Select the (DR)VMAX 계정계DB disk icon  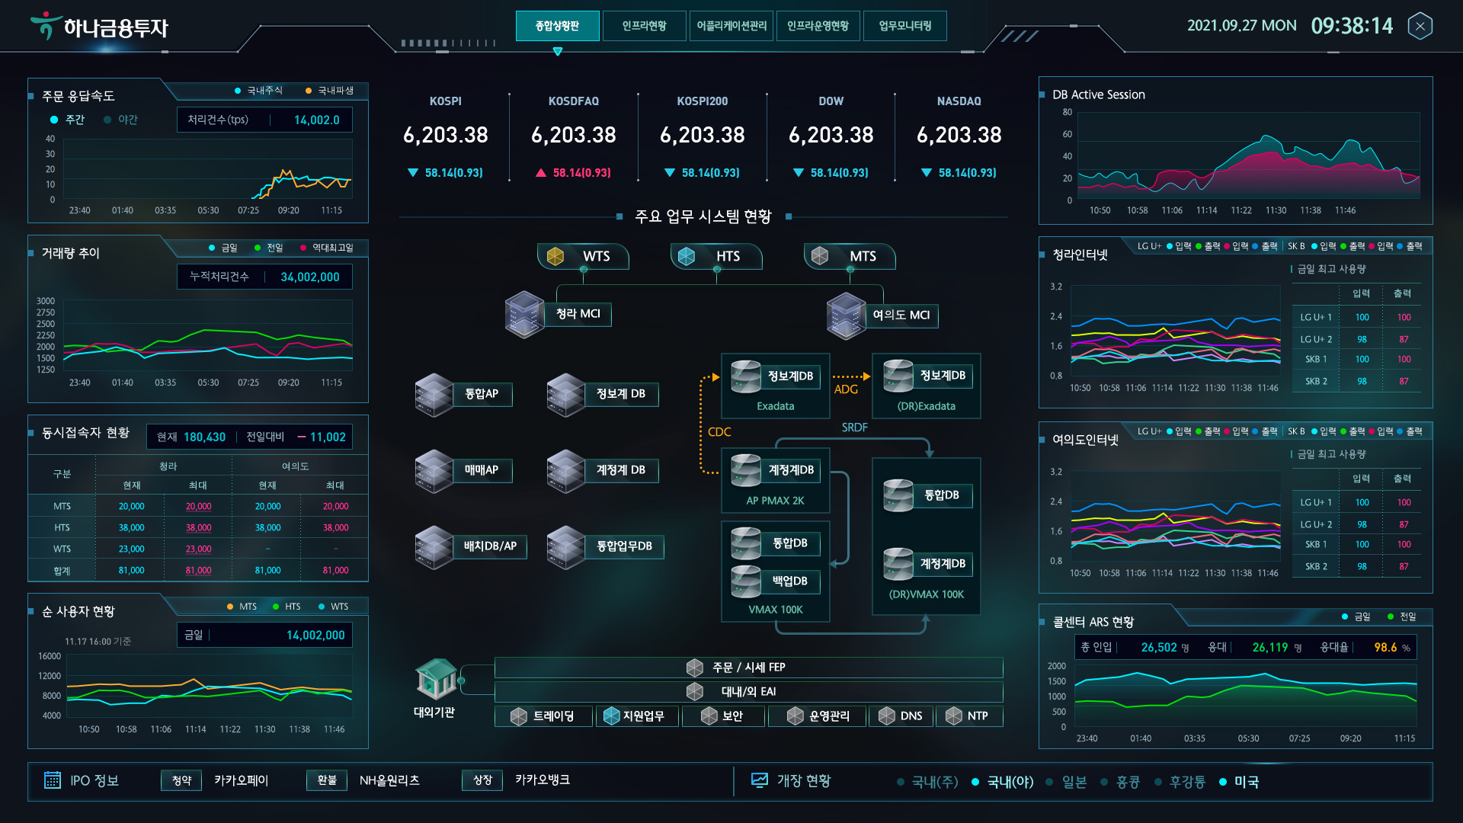[898, 564]
